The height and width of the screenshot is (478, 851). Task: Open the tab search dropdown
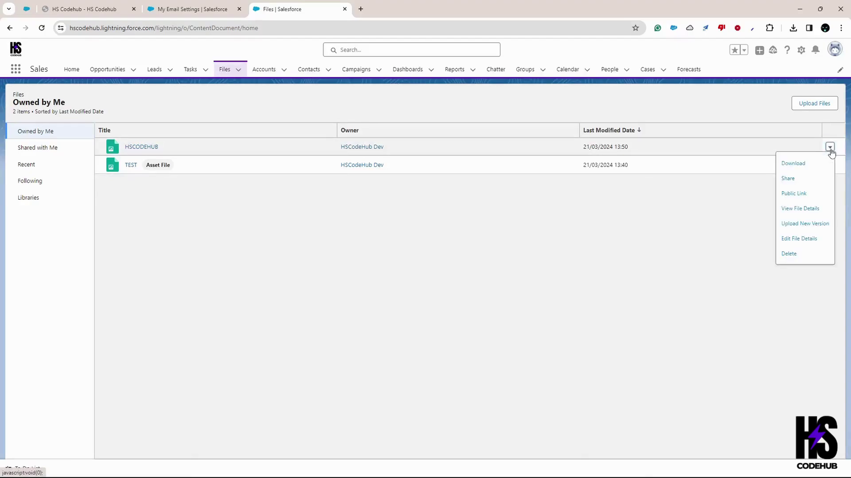pyautogui.click(x=9, y=9)
